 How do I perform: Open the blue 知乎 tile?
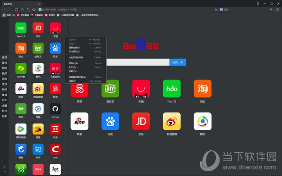pyautogui.click(x=38, y=149)
